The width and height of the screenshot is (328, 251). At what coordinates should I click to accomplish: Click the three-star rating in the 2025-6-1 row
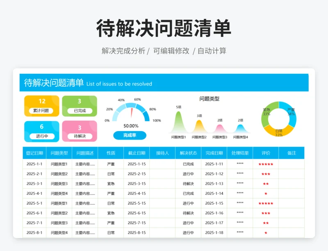click(266, 213)
